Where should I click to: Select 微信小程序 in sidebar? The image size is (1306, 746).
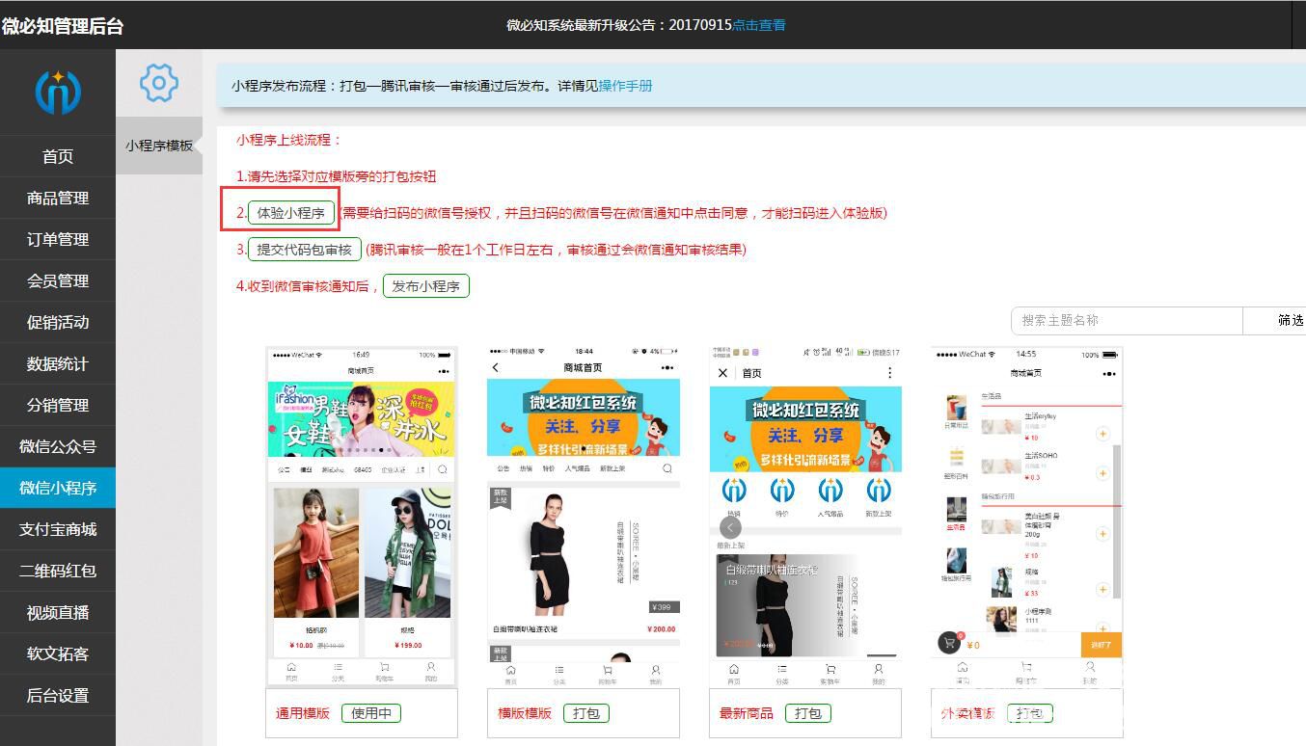click(58, 488)
